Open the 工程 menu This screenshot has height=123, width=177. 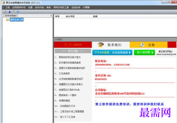pos(7,7)
